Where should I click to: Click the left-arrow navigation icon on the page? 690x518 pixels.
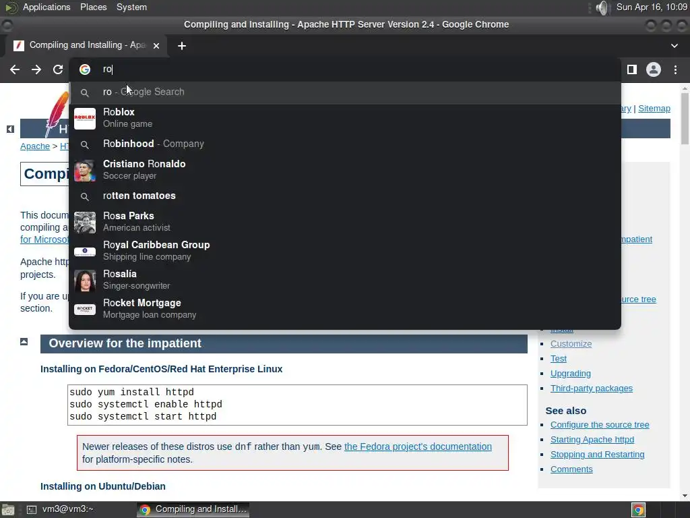coord(10,129)
